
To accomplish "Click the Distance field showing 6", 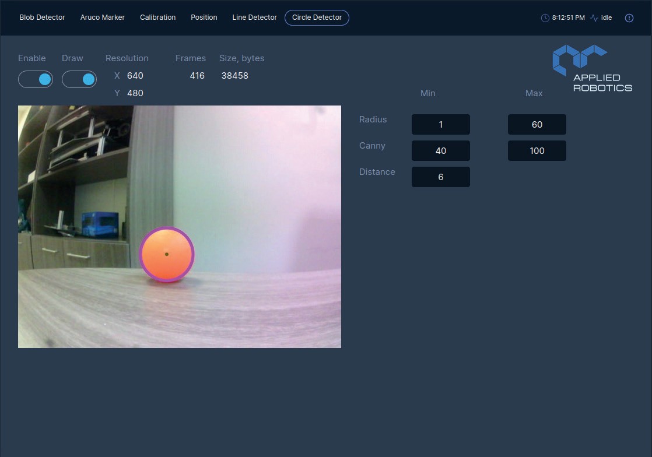I will 441,177.
